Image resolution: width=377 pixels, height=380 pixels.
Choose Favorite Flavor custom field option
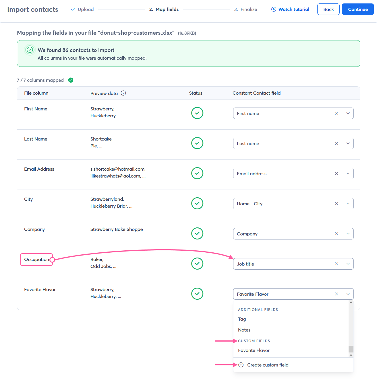point(291,350)
